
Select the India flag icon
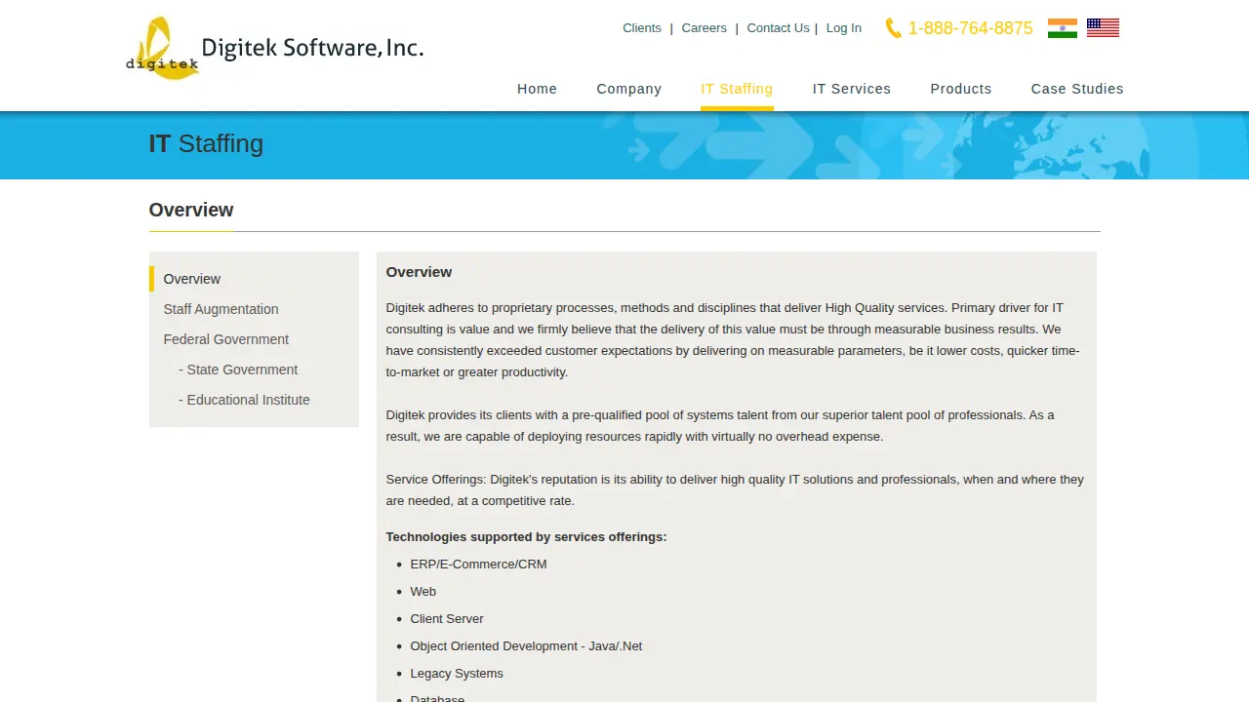pos(1063,28)
